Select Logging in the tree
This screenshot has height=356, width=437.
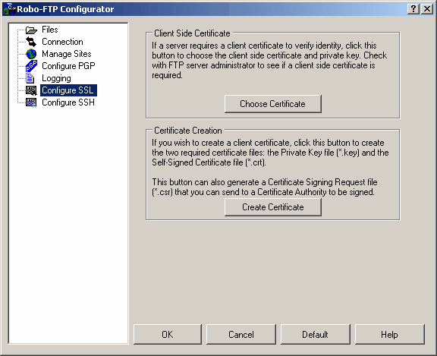pos(56,78)
